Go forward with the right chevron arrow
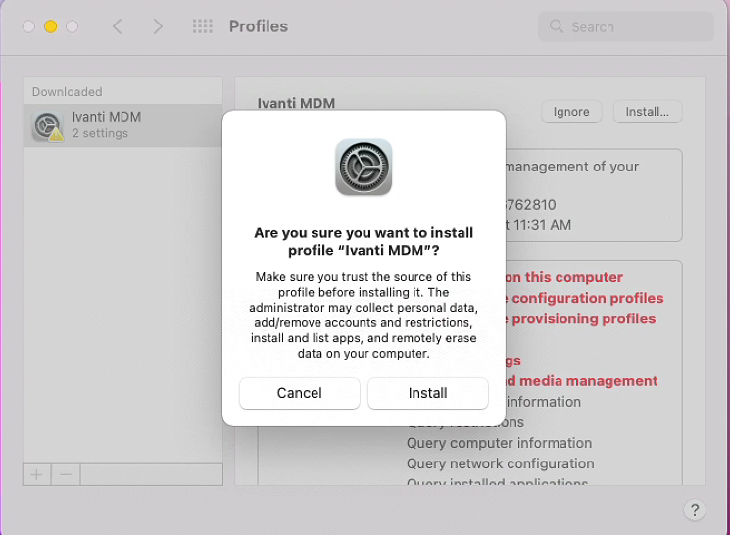Screen dimensions: 730x535 tap(158, 26)
